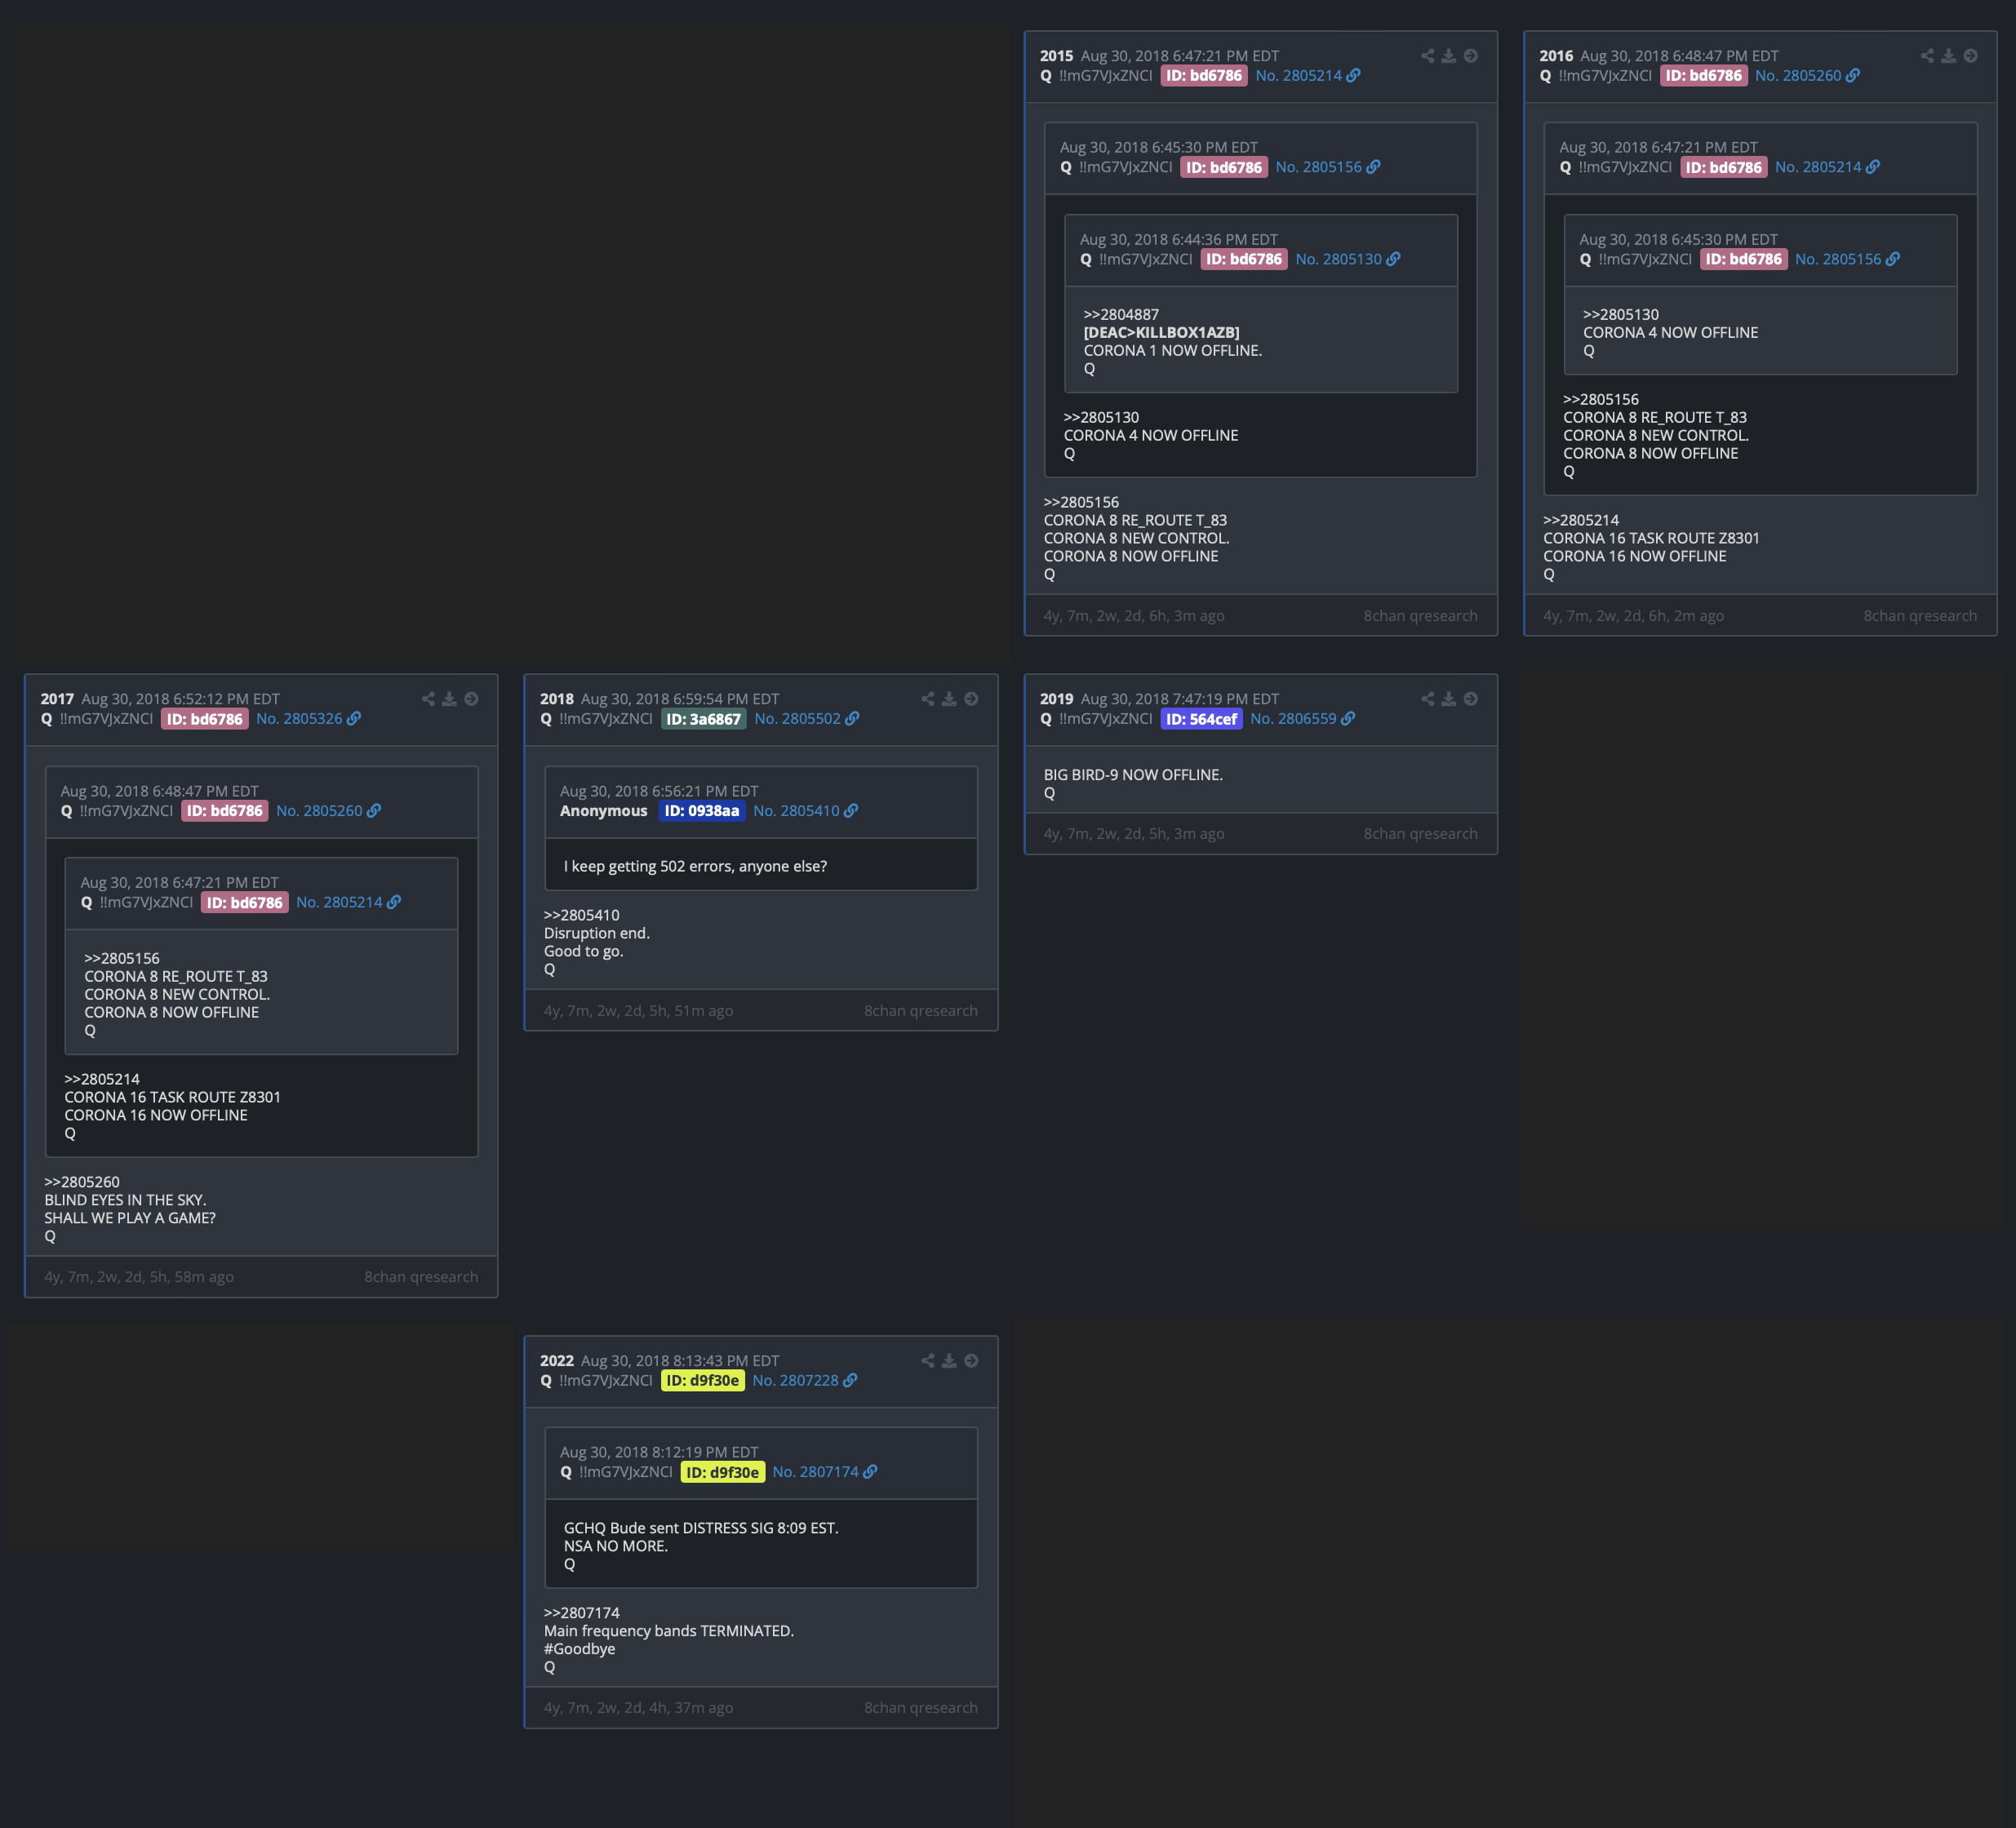Open the post link No. 2806559

1293,719
